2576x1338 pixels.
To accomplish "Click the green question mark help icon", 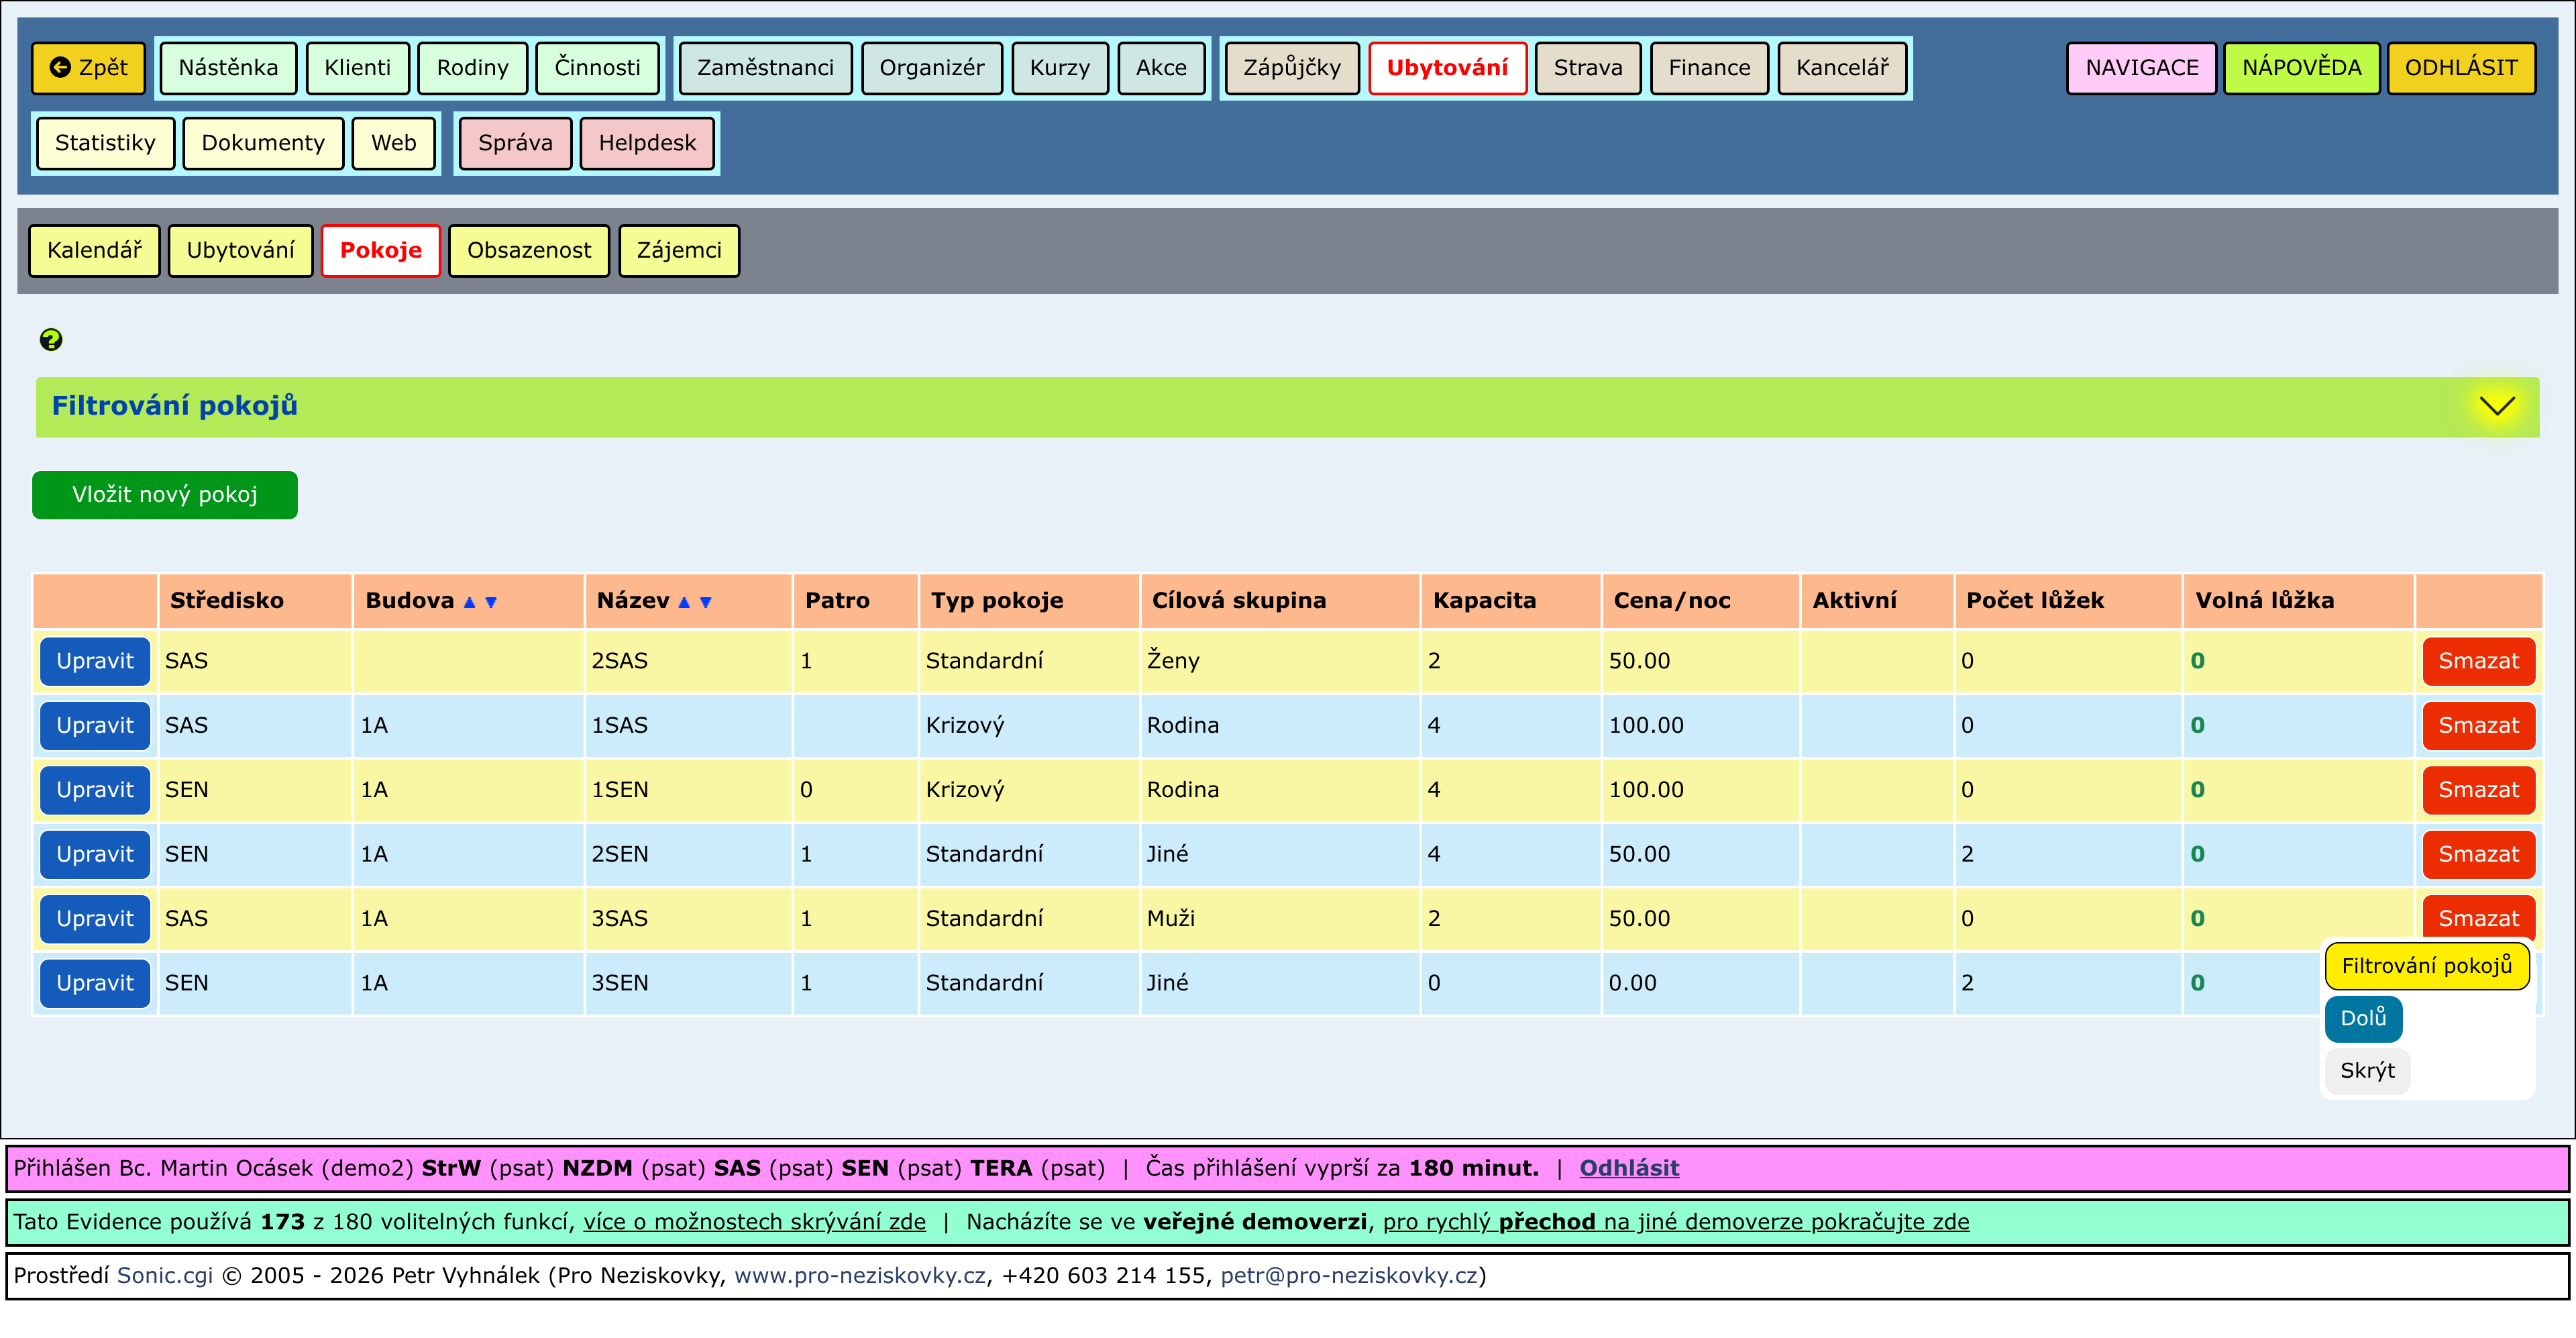I will (51, 340).
